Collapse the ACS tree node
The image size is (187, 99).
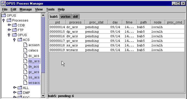click(x=14, y=40)
